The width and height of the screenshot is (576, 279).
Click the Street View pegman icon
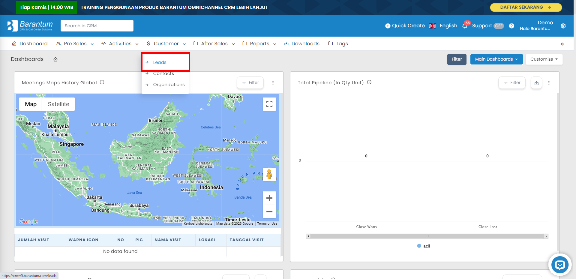point(269,174)
